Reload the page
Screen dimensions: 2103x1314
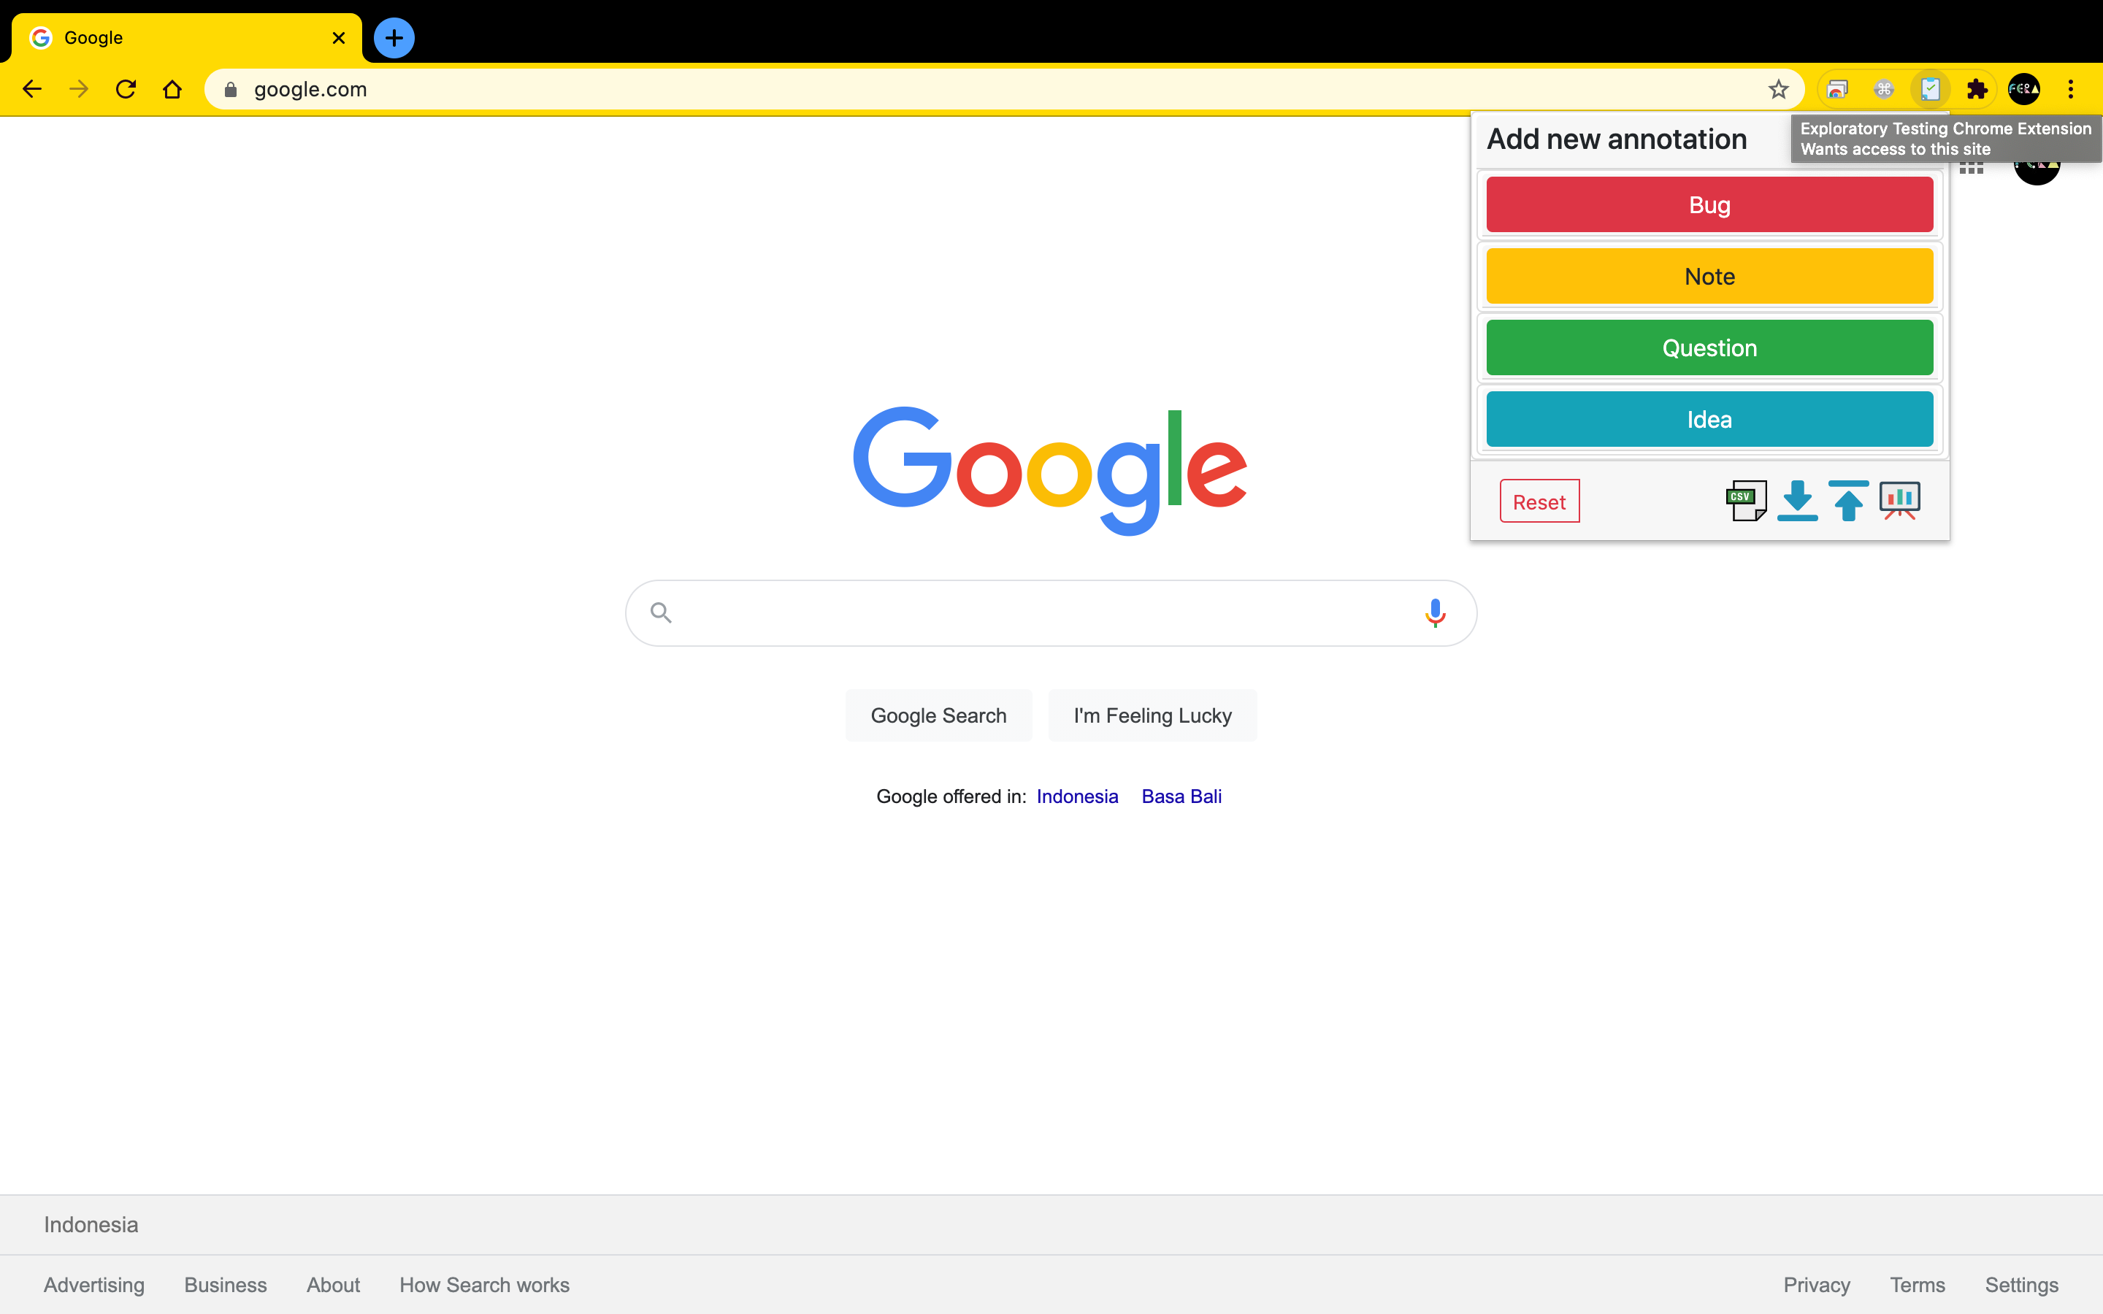[x=126, y=90]
